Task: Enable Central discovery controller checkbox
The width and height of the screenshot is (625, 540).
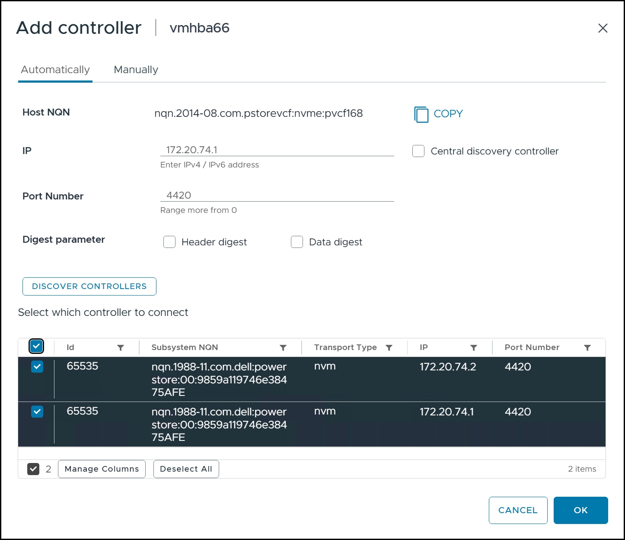Action: click(418, 151)
